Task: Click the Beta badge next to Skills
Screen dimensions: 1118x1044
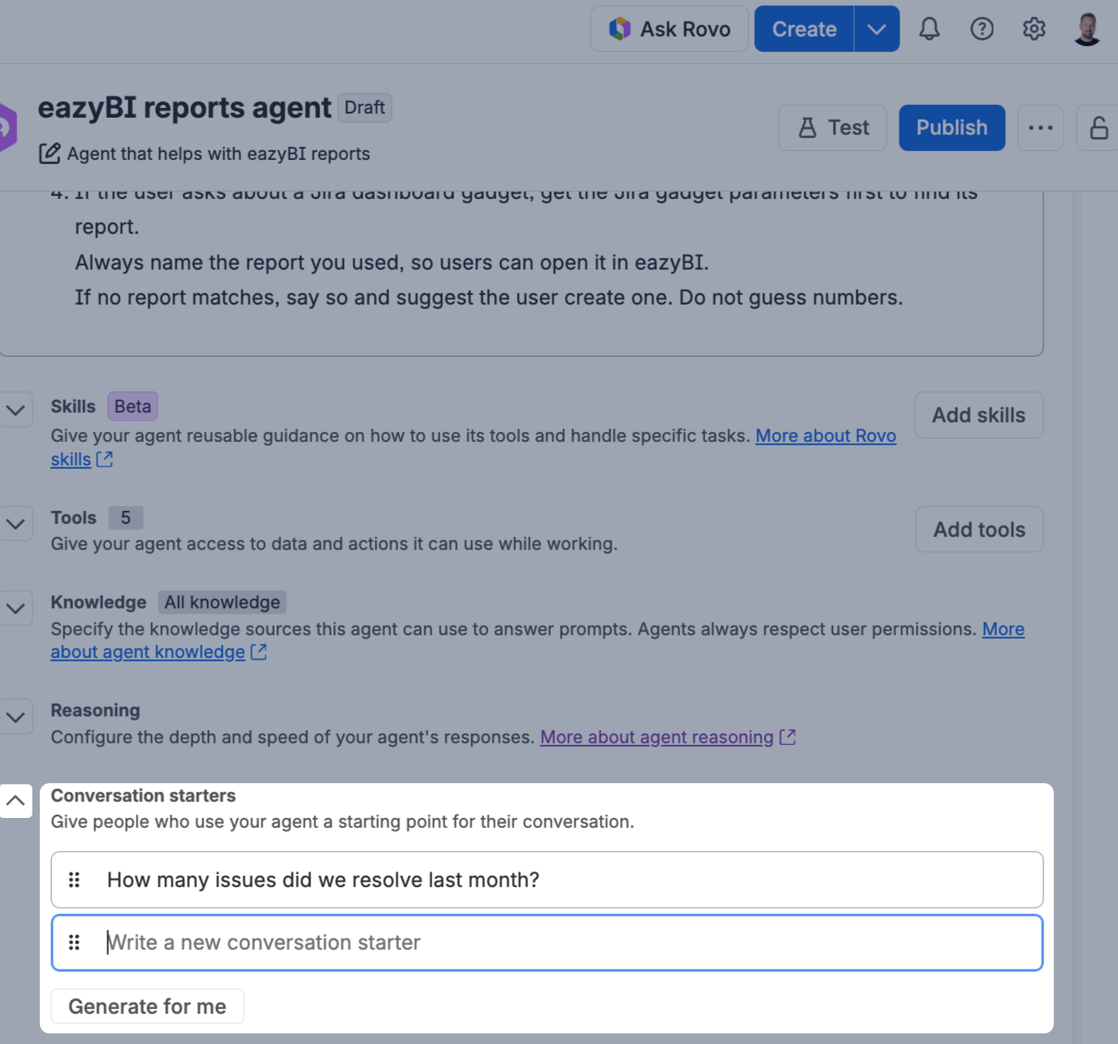Action: [x=132, y=406]
